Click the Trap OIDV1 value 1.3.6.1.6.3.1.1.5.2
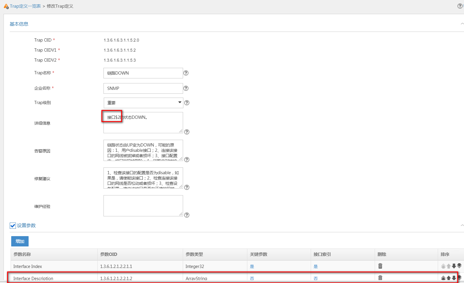 pyautogui.click(x=120, y=50)
